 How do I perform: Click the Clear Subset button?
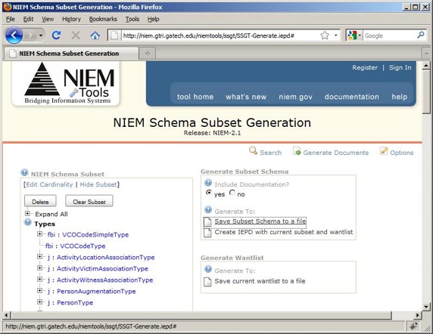pos(89,202)
